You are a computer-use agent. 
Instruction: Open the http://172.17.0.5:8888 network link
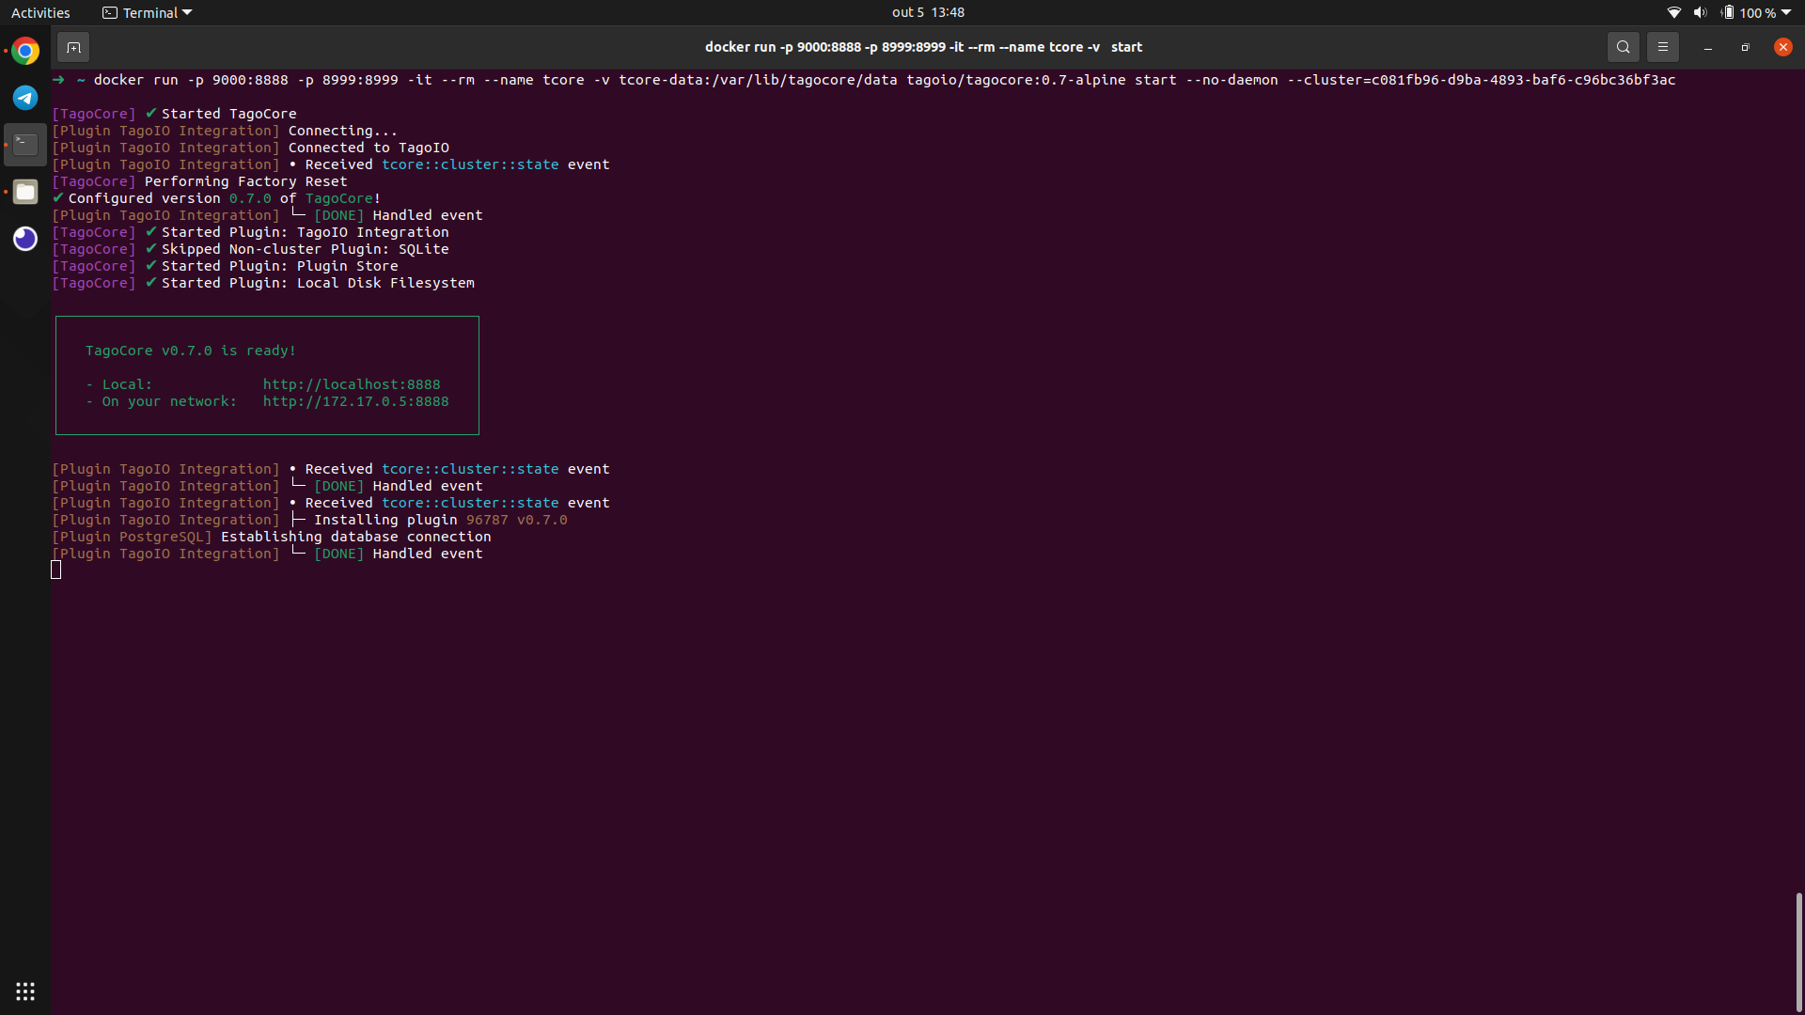click(356, 401)
